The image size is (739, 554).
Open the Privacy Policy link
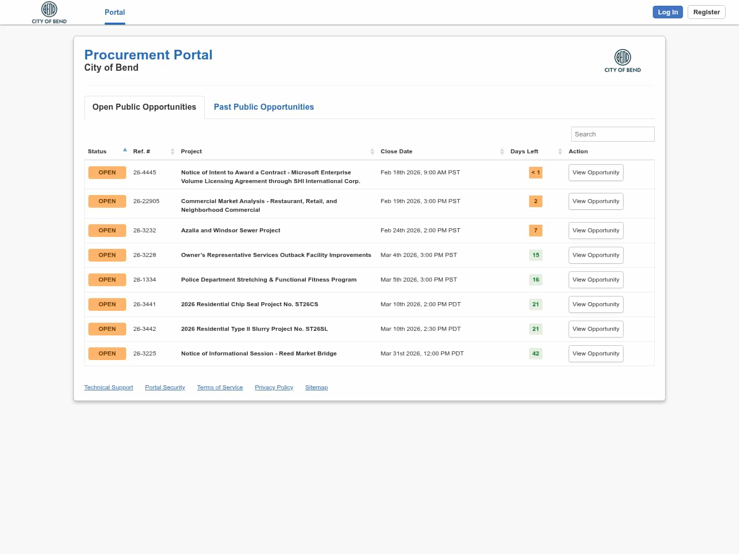point(274,387)
